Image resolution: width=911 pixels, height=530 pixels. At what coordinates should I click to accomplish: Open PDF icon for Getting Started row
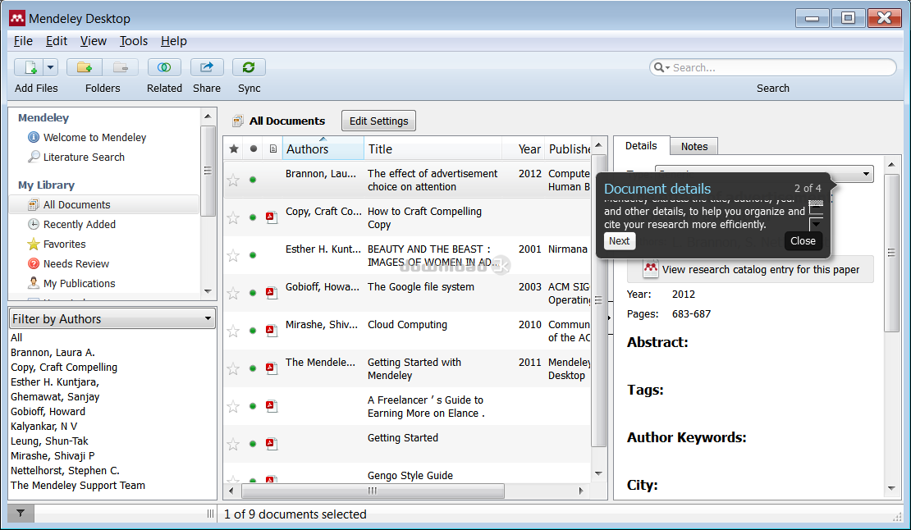coord(272,444)
